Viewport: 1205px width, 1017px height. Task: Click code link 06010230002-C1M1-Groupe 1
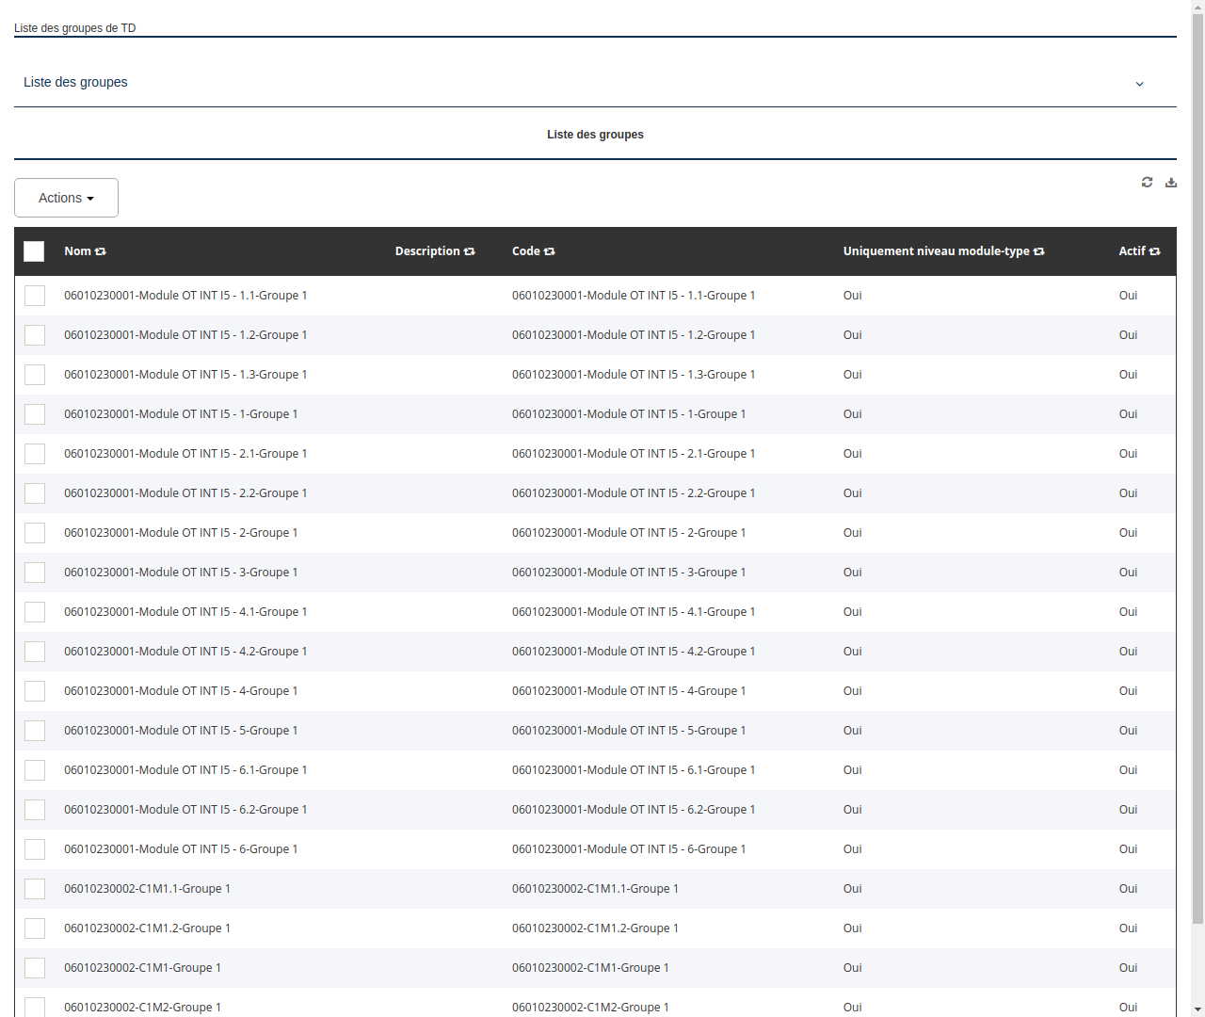coord(590,967)
